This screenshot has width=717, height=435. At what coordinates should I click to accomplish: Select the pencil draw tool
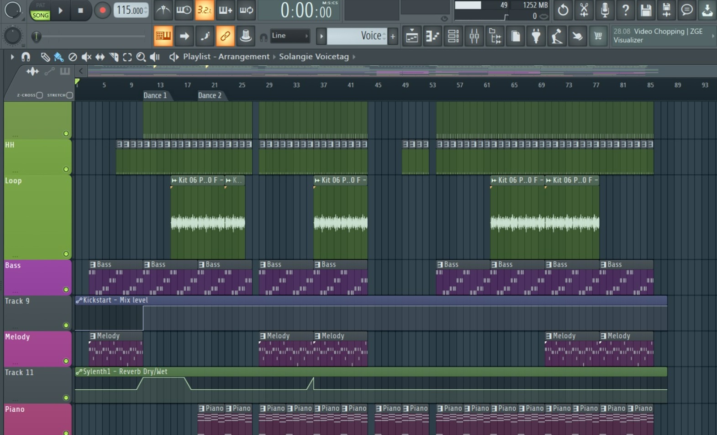click(x=45, y=57)
